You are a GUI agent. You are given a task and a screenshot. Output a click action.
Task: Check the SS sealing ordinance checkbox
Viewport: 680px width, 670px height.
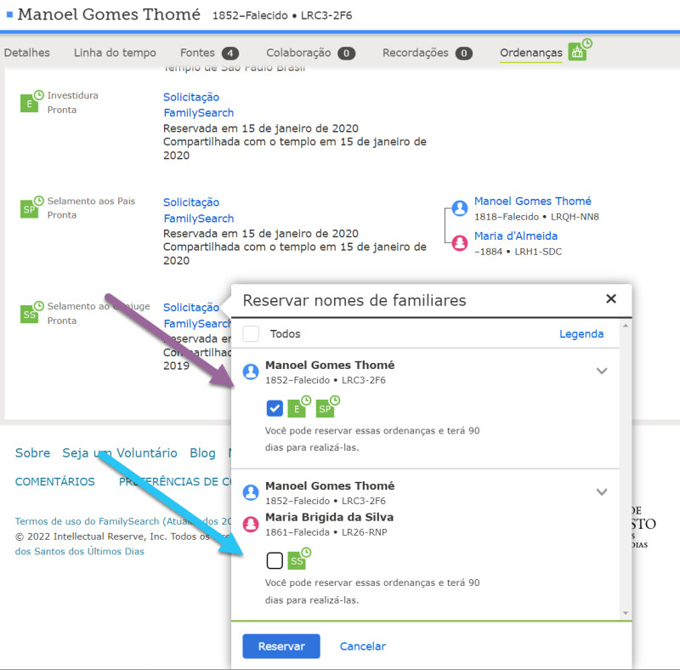pyautogui.click(x=275, y=560)
